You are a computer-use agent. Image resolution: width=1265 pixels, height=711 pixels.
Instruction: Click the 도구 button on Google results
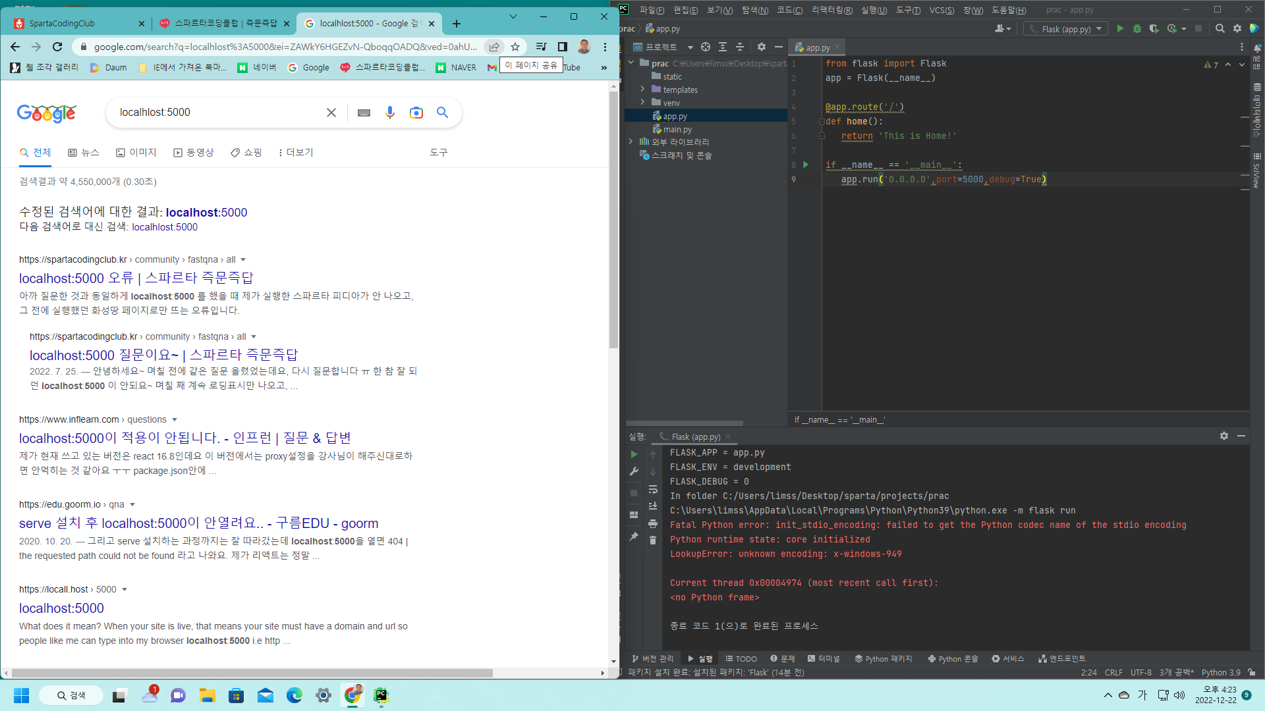(x=439, y=153)
